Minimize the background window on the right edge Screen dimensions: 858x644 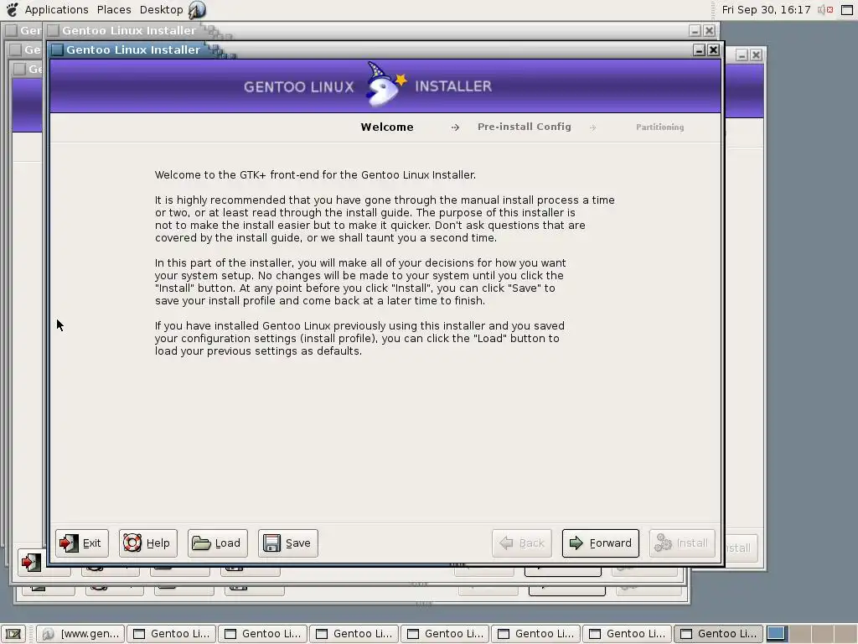(742, 55)
